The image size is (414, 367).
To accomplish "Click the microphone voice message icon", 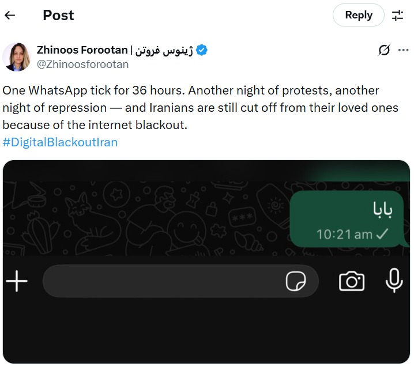I will click(394, 281).
